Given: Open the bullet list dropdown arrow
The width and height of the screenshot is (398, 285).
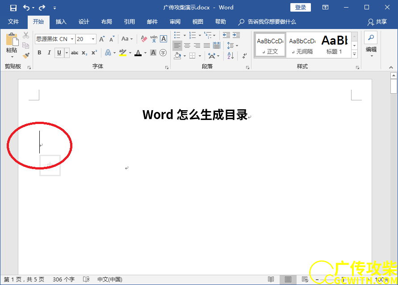Looking at the screenshot, I should point(184,35).
